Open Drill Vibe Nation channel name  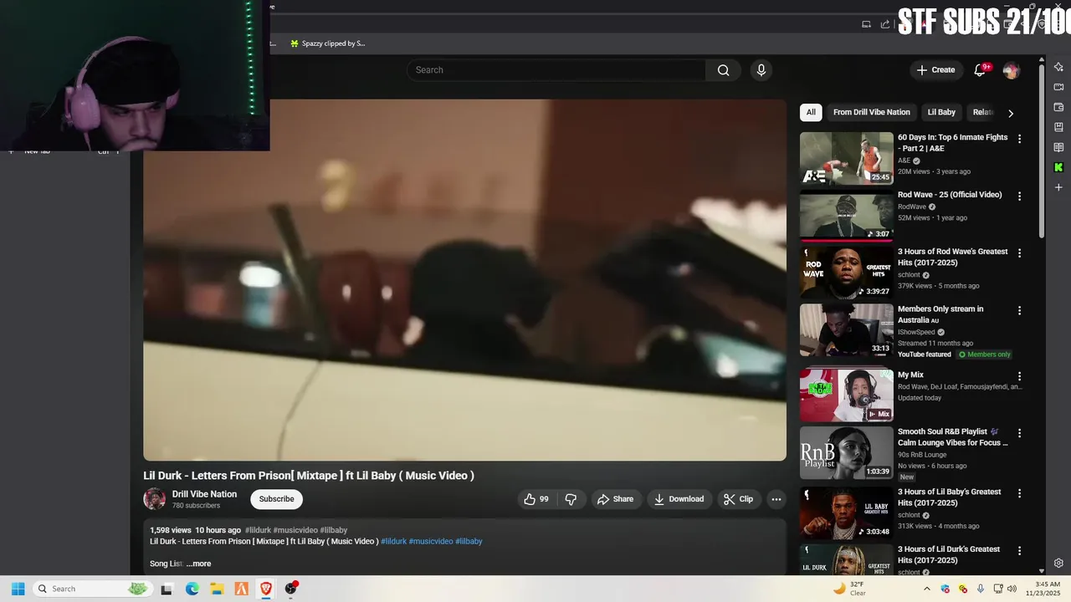coord(204,494)
